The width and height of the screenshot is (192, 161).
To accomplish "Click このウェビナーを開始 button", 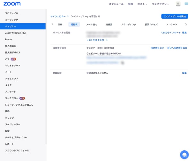I will coord(174,16).
